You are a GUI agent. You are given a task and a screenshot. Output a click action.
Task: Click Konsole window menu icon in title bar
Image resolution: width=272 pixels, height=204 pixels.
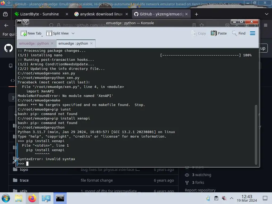tap(19, 22)
